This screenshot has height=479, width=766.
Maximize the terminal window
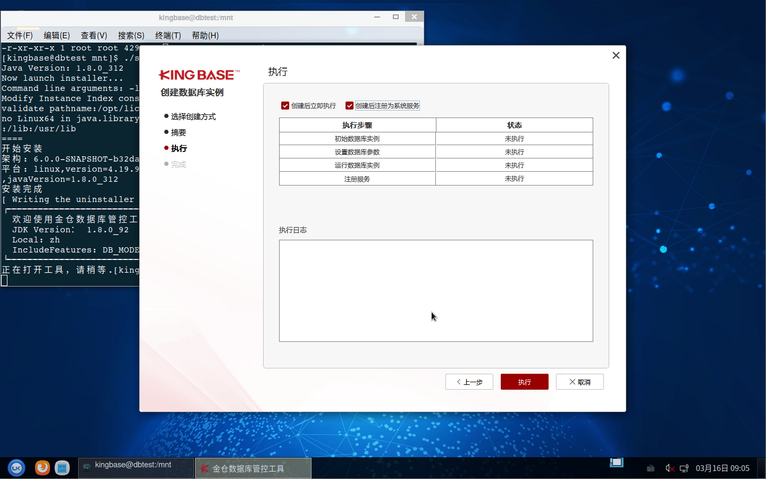pos(395,17)
